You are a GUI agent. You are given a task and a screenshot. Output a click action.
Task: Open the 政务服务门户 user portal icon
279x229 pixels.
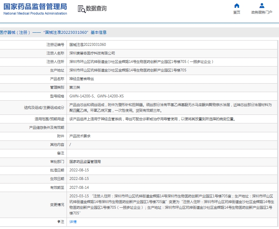[262, 6]
